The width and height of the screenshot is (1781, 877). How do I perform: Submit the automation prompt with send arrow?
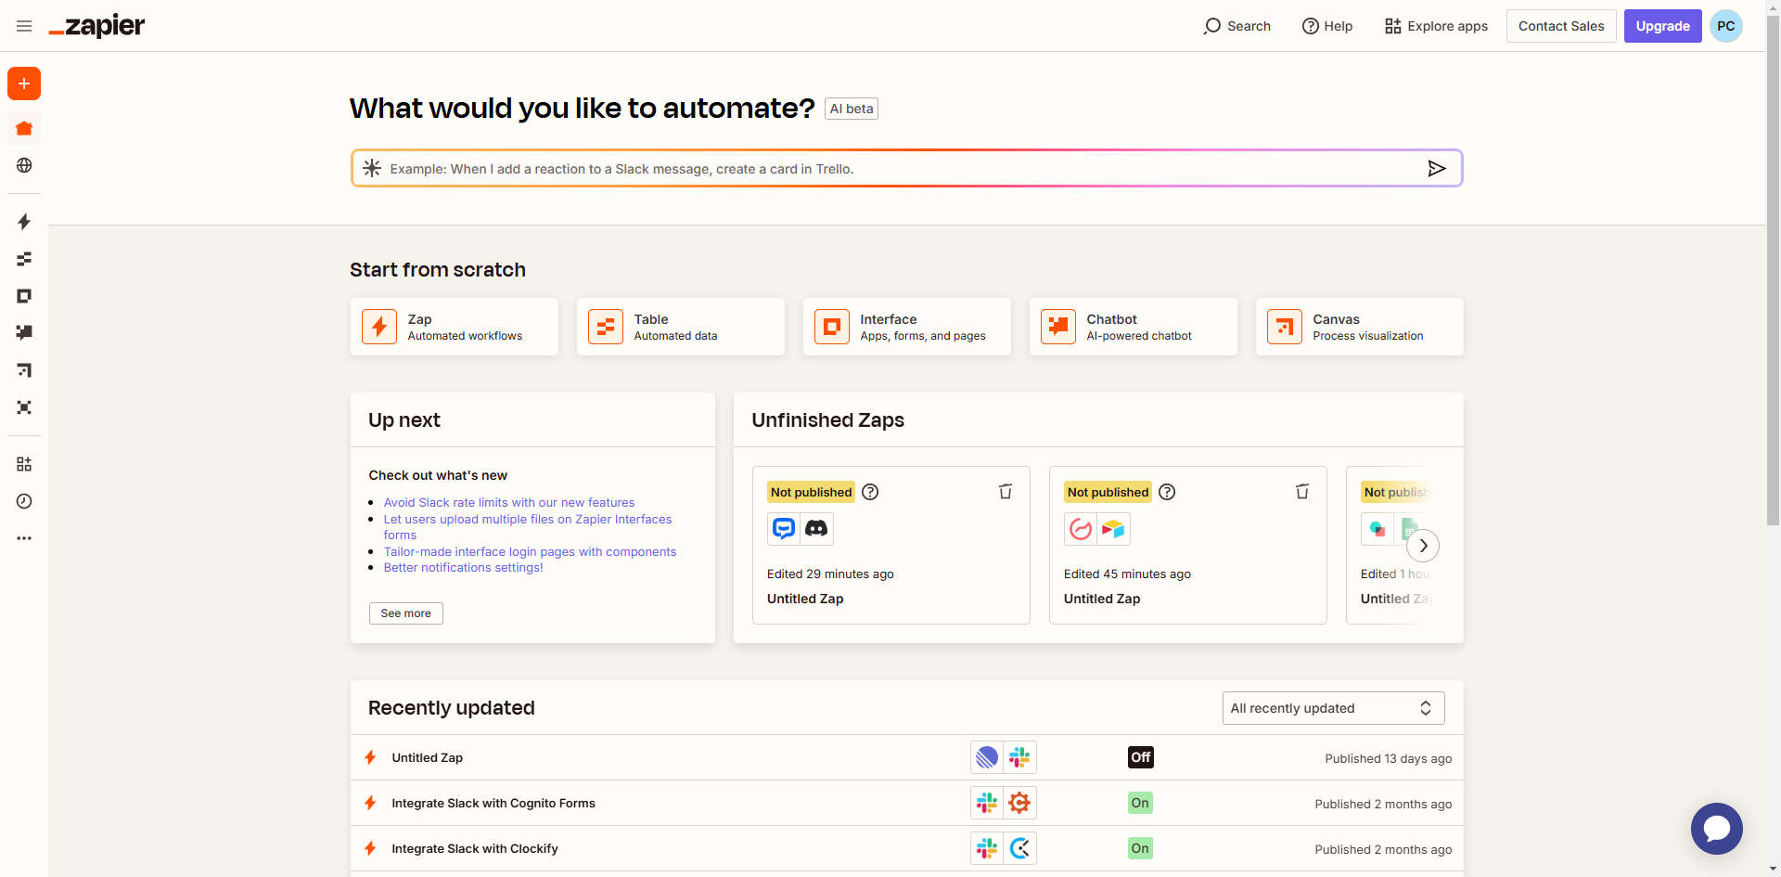pos(1436,168)
